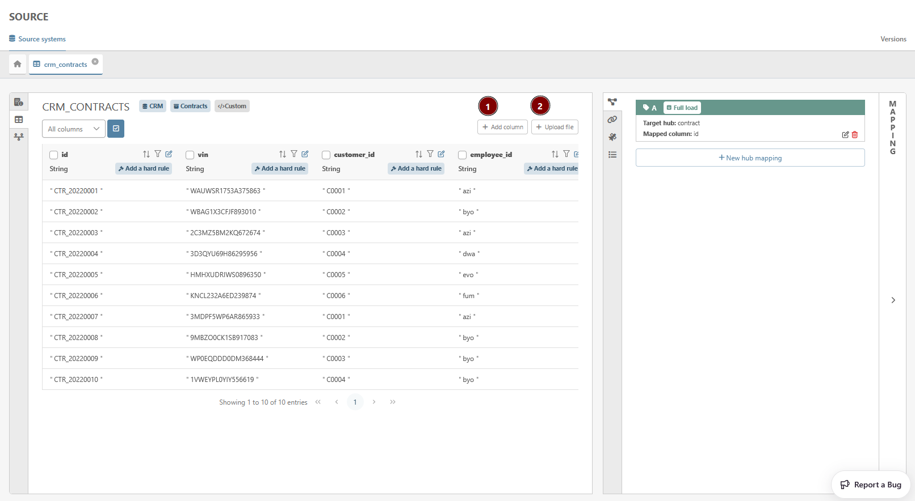
Task: Filter the vin column
Action: pos(294,154)
